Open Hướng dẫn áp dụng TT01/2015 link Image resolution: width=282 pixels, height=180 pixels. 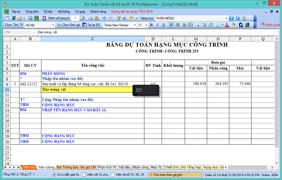tap(132, 12)
